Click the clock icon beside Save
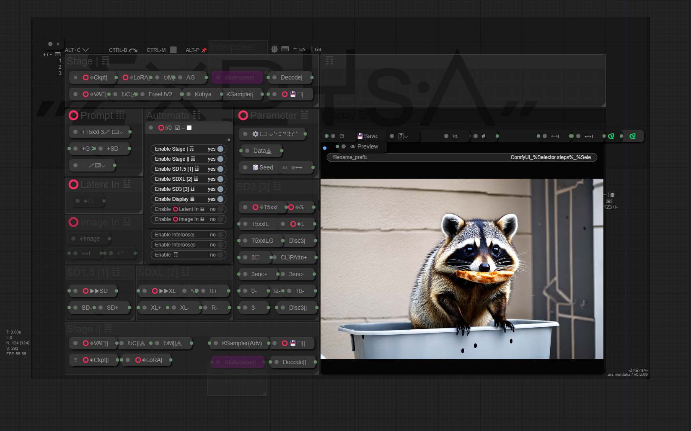This screenshot has width=691, height=431. coord(342,136)
